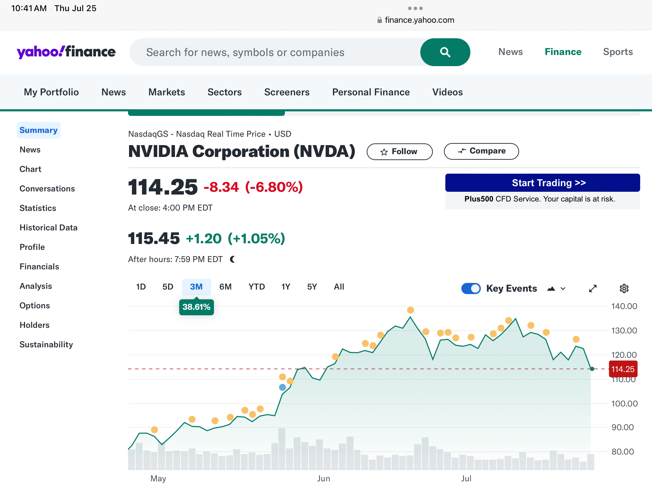Go to Historical Data section
This screenshot has height=490, width=652.
(48, 228)
